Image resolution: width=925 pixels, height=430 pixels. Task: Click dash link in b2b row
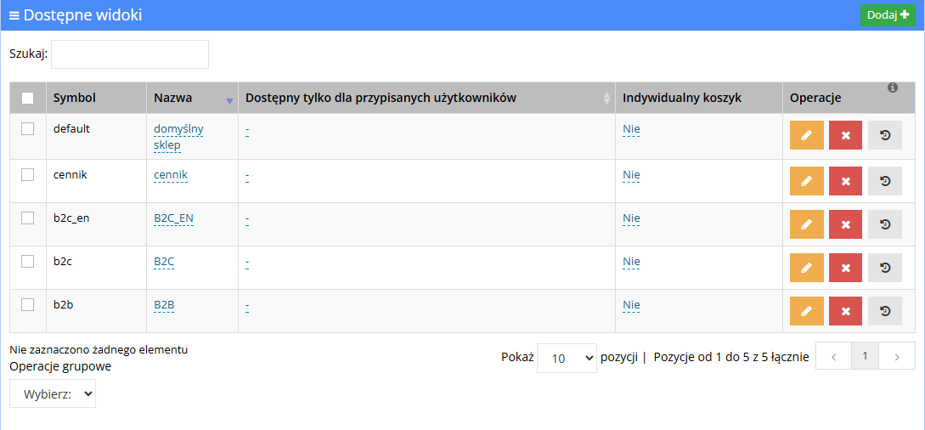coord(247,306)
